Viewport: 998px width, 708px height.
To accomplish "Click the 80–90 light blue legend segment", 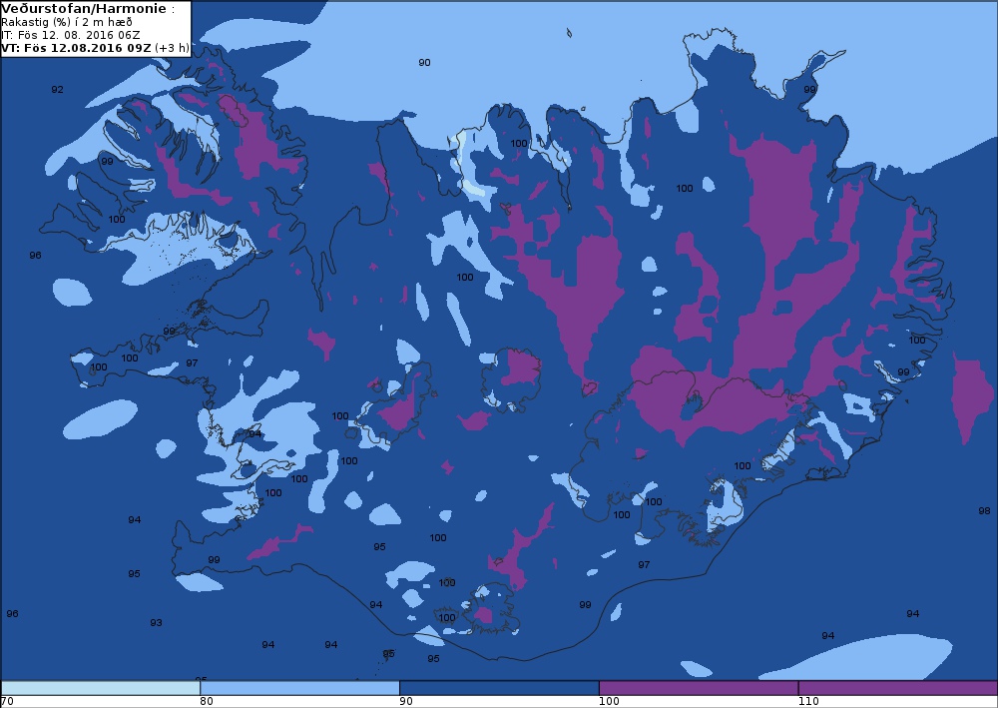I will 299,688.
